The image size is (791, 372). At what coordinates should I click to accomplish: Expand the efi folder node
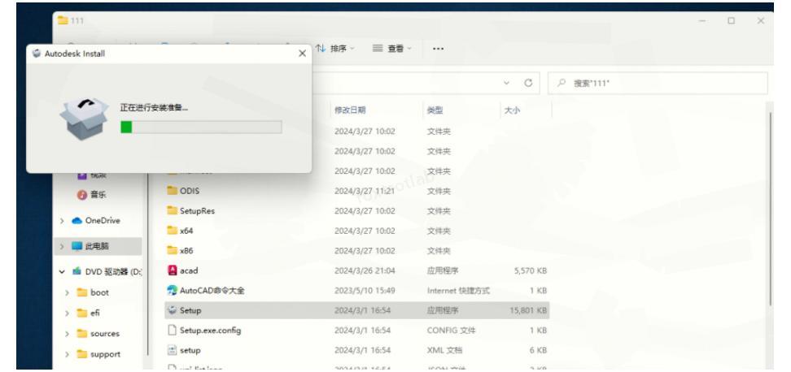(x=67, y=313)
